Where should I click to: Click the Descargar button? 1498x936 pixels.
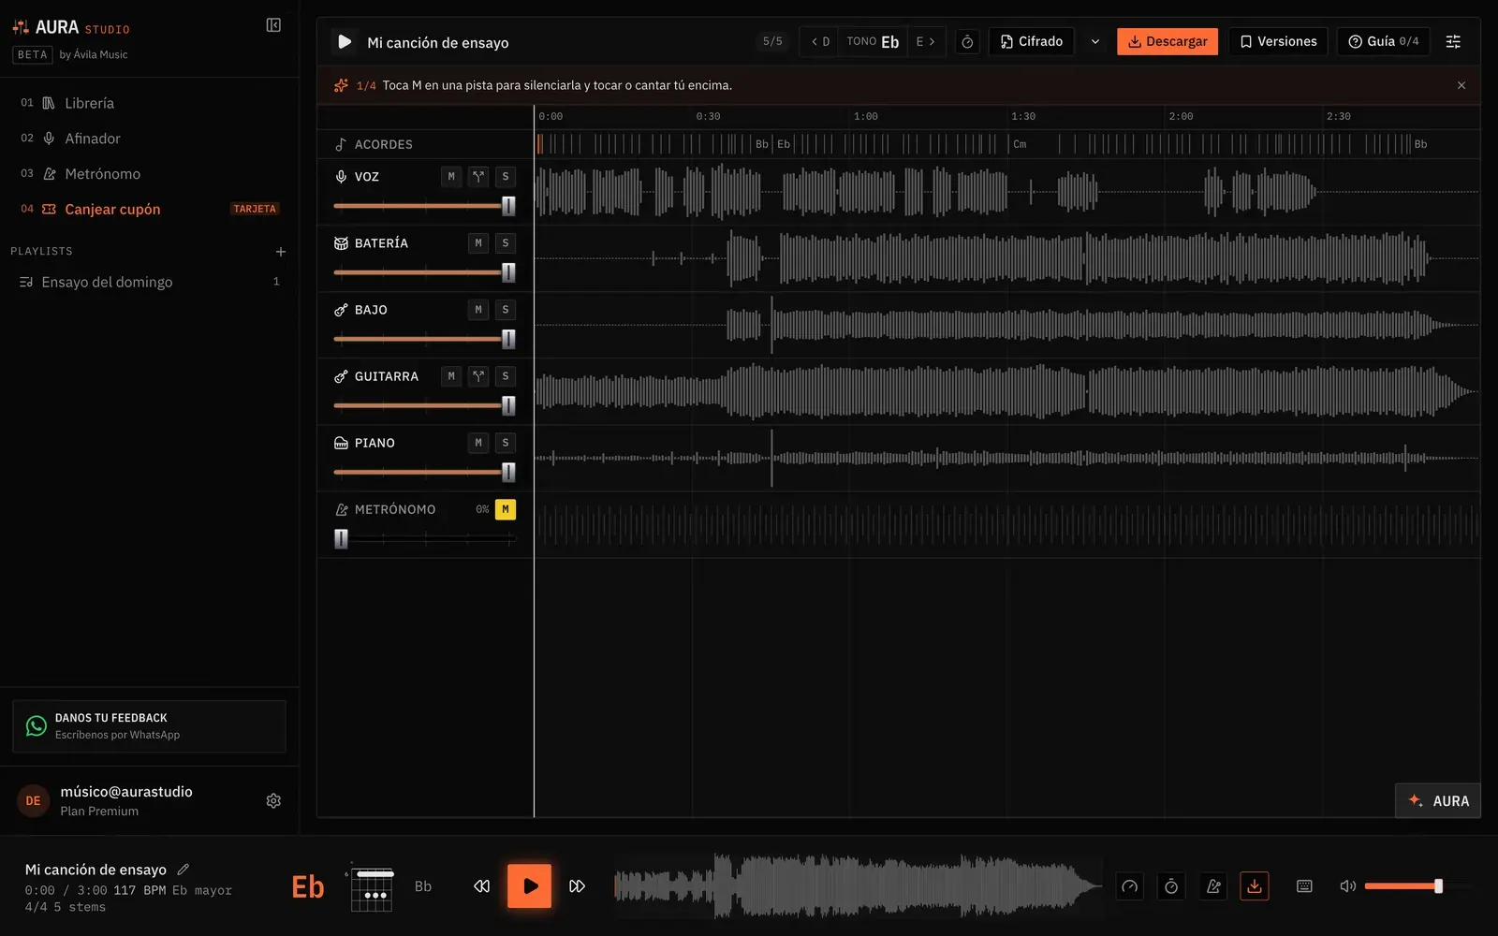[x=1167, y=42]
